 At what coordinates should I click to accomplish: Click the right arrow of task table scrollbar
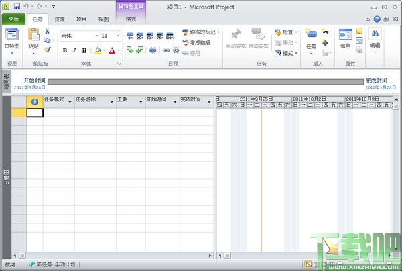tap(210, 256)
